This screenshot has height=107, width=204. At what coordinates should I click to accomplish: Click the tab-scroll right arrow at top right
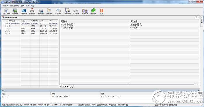198,17
